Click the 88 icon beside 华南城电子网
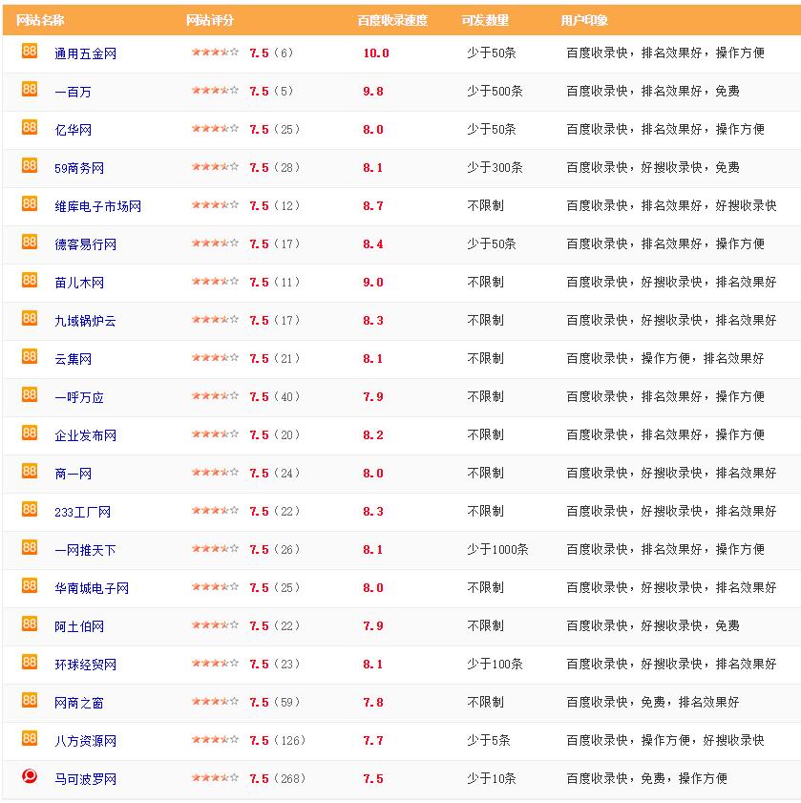 pos(30,586)
